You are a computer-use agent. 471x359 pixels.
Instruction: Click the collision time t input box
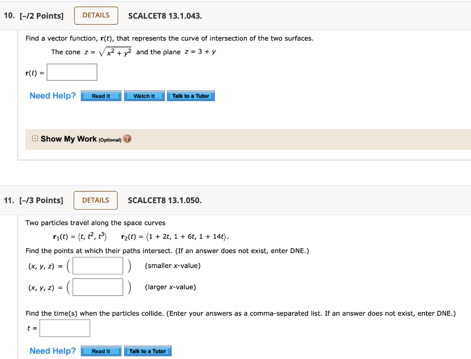coord(64,328)
